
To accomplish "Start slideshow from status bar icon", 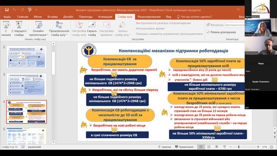I will (224, 147).
